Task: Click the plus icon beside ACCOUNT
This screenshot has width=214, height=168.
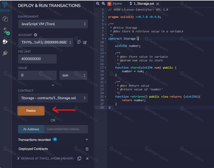Action: (35, 35)
